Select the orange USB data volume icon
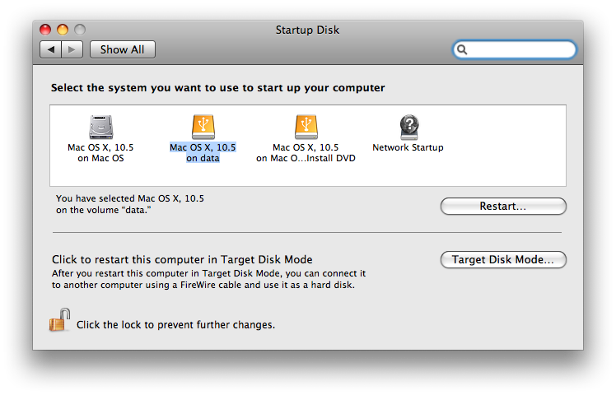616x395 pixels. tap(203, 126)
